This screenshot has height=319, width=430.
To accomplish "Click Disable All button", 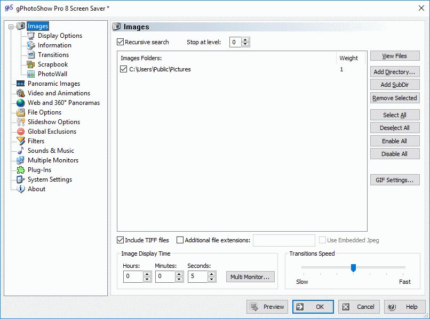I will [395, 154].
